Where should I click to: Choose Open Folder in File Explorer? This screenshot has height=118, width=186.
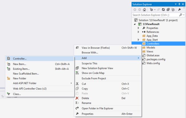pos(108,108)
